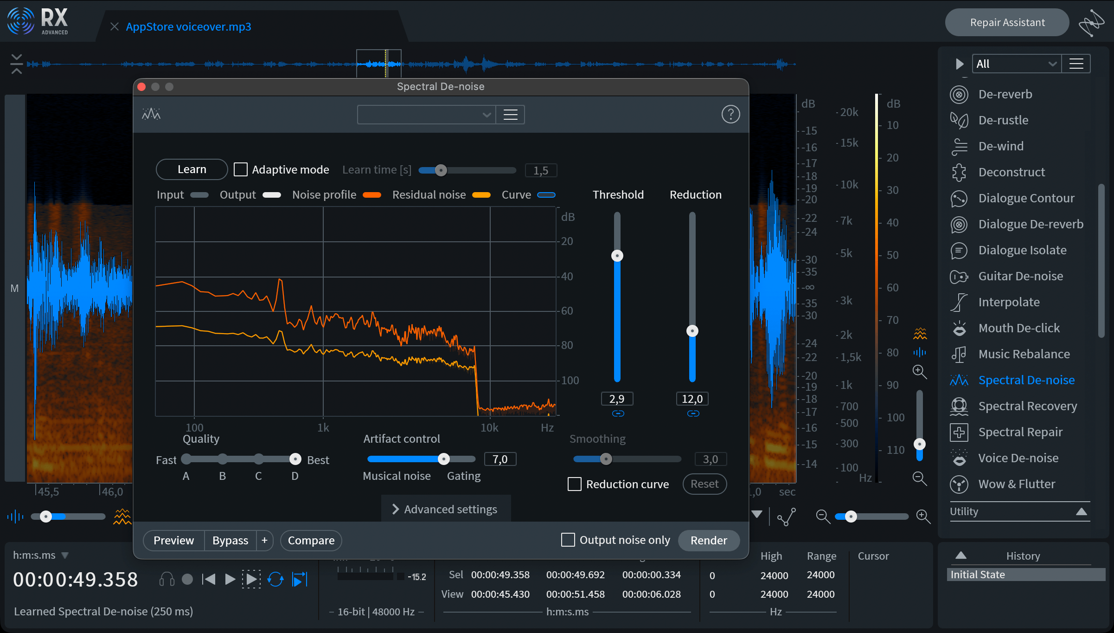Click the record button in transport
Viewport: 1114px width, 633px height.
pos(187,579)
